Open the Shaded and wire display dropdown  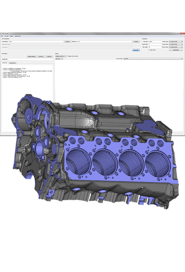[61, 56]
